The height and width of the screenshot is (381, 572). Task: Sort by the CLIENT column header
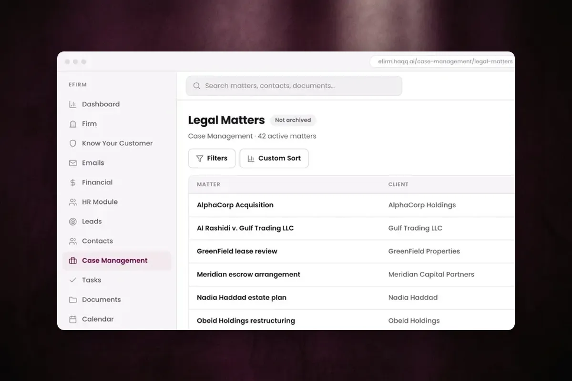point(398,184)
